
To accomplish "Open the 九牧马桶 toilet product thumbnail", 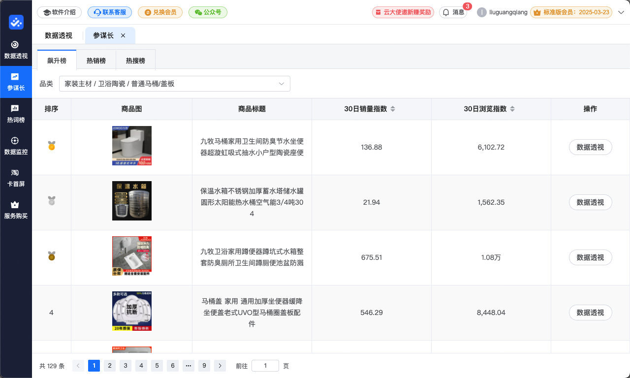I will coord(132,146).
